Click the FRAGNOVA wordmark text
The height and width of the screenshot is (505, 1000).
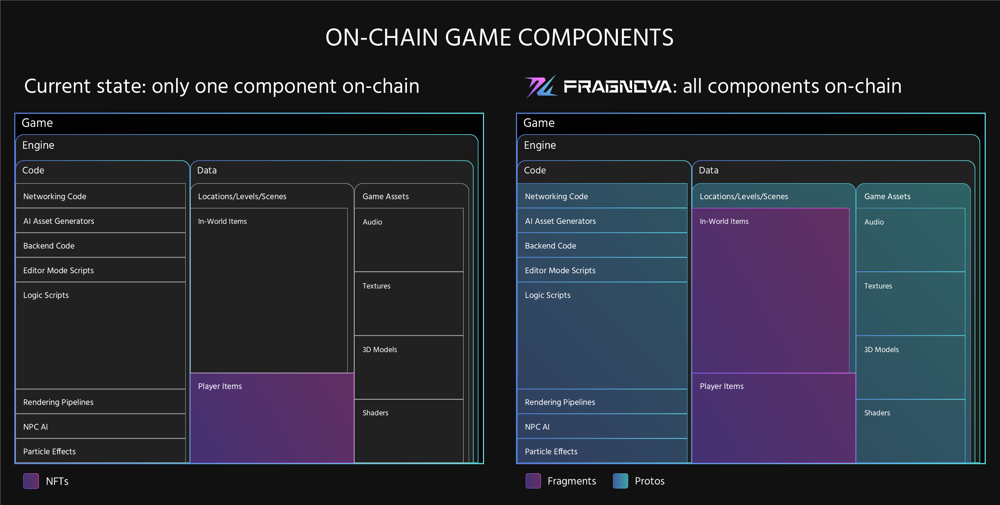coord(617,87)
